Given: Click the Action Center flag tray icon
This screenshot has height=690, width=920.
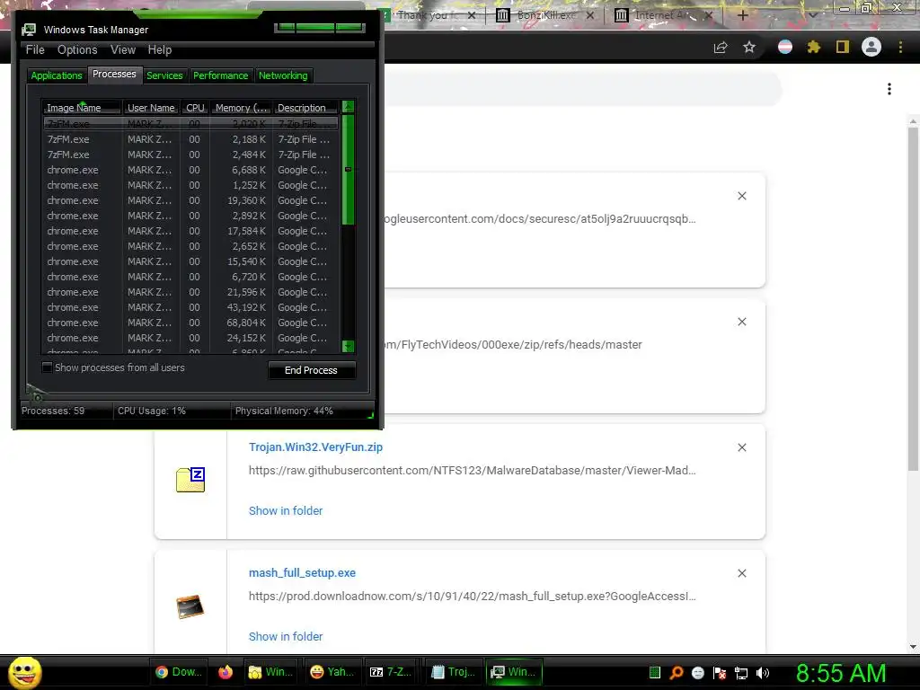Looking at the screenshot, I should point(720,672).
